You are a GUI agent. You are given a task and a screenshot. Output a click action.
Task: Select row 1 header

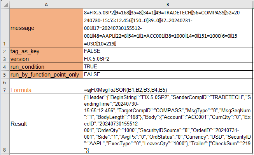click(5, 28)
